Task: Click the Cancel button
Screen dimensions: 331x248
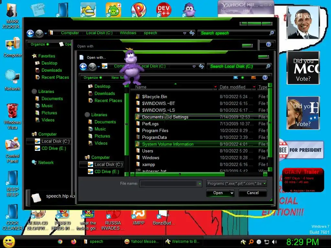Action: [x=253, y=193]
